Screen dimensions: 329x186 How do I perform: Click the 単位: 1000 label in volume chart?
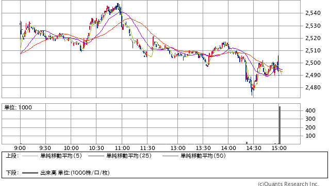click(18, 107)
